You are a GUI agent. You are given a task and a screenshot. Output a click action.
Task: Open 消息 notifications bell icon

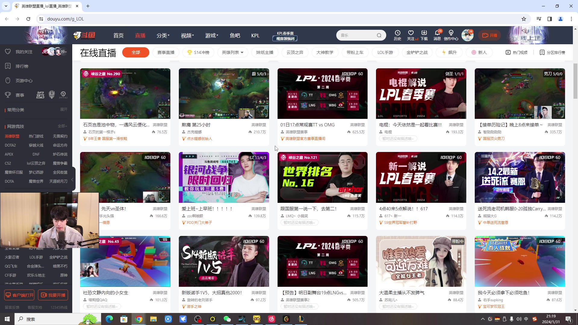[437, 33]
